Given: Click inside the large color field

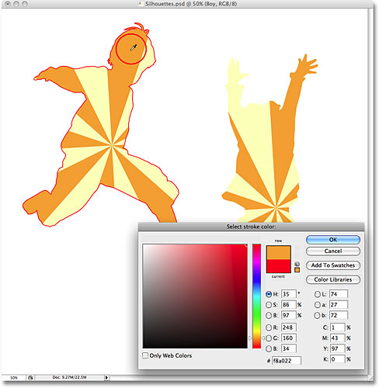Looking at the screenshot, I should pyautogui.click(x=195, y=296).
